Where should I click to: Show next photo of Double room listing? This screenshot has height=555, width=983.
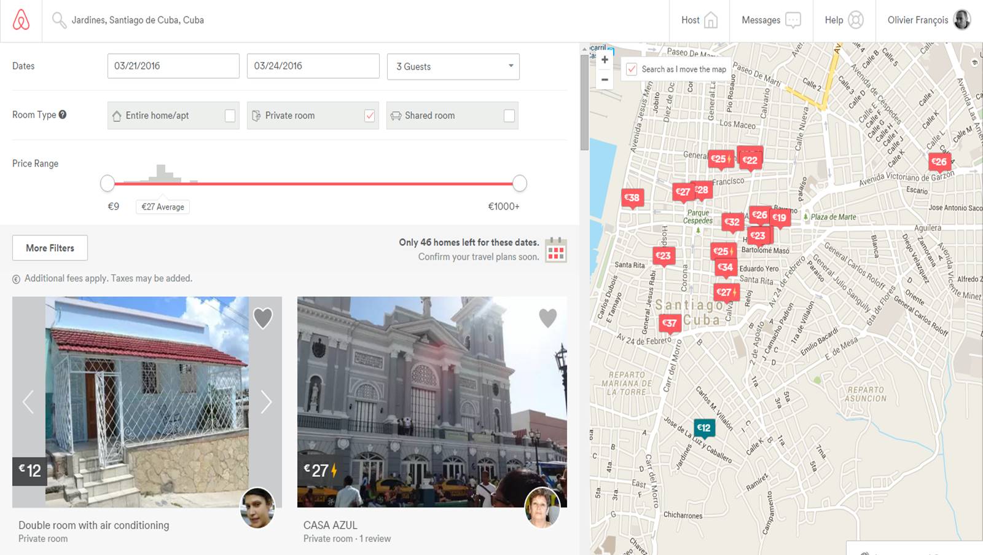(x=266, y=402)
